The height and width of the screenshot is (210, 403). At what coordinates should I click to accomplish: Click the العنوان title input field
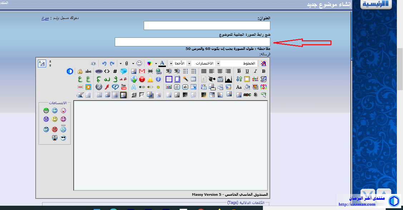207,26
